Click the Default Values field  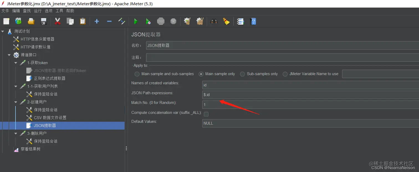tap(311, 123)
